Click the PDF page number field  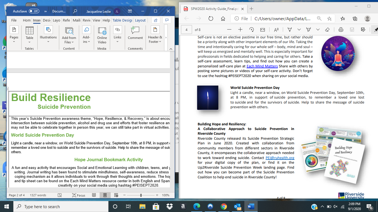(187, 30)
